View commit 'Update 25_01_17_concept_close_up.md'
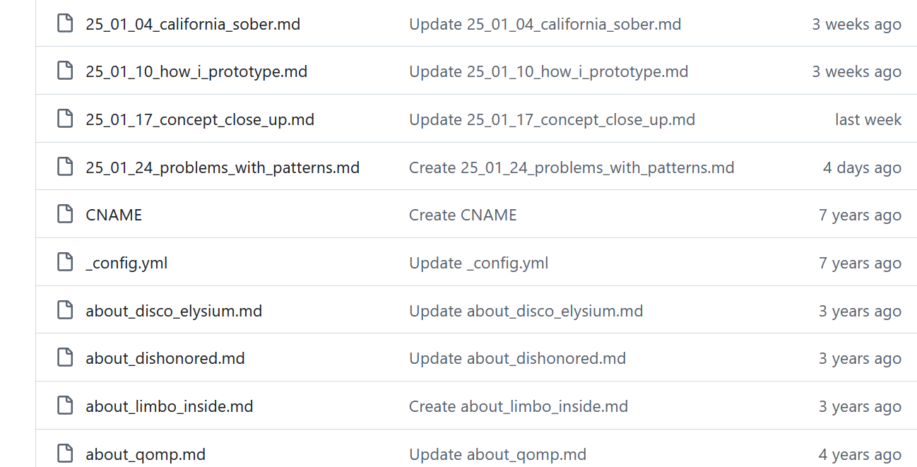917x467 pixels. pyautogui.click(x=552, y=119)
